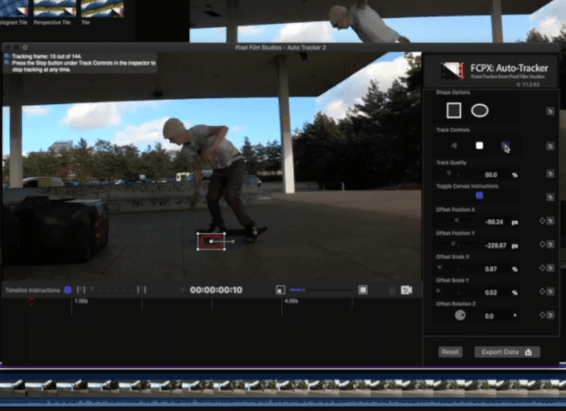Add keyframe for Offset Rotation Z

coord(542,315)
